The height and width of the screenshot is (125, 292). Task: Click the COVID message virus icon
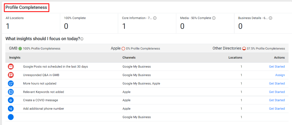(x=11, y=100)
